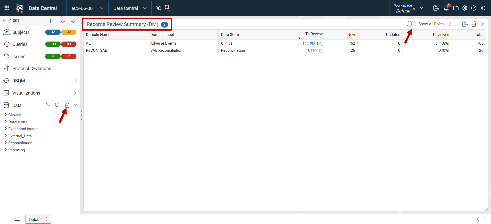Image resolution: width=491 pixels, height=224 pixels.
Task: Open the 26 (100%) To Review link
Action: pos(314,50)
